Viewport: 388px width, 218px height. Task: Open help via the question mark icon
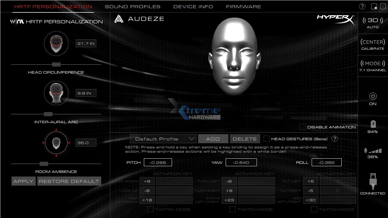coord(362,5)
